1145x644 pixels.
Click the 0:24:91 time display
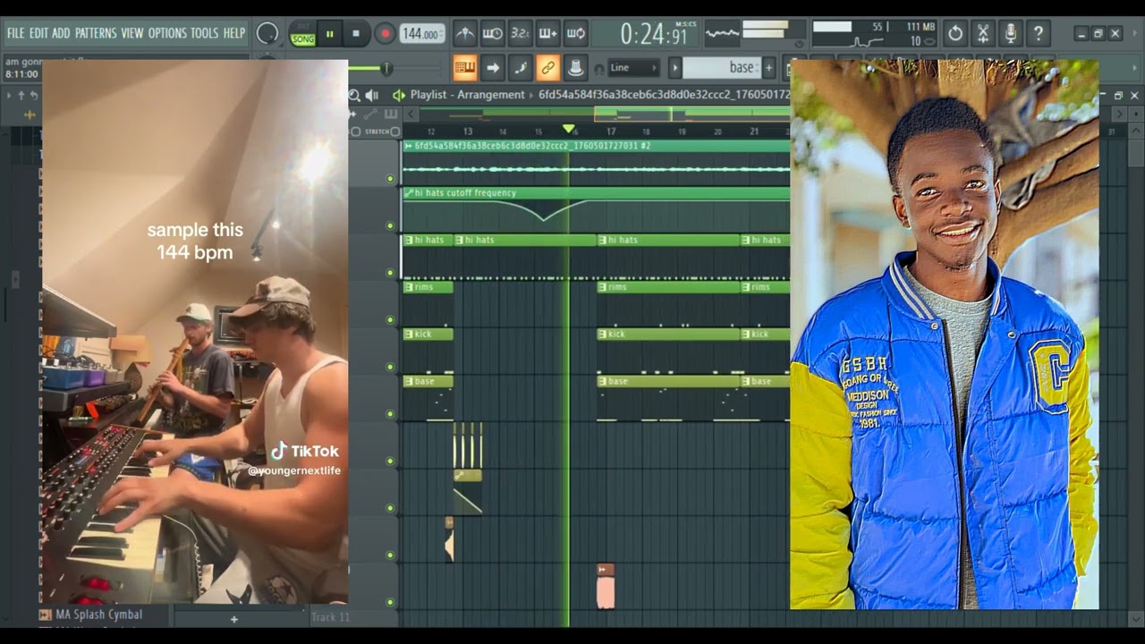[x=654, y=35]
